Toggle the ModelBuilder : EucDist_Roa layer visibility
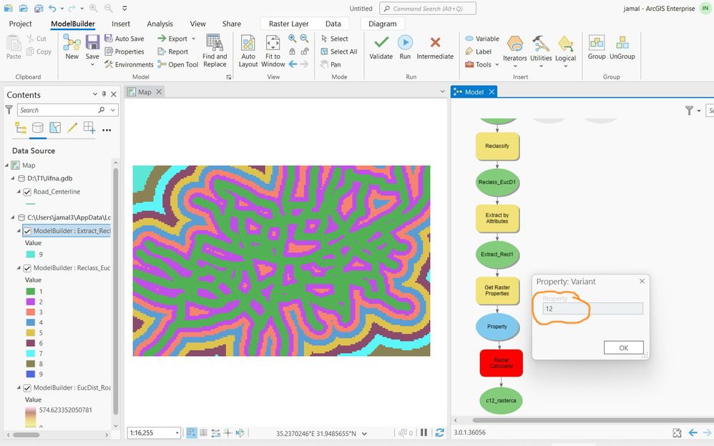The width and height of the screenshot is (714, 446). click(27, 388)
